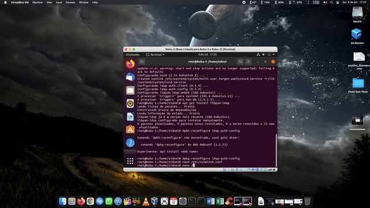
Task: Open the Machine menu
Action: coord(37,2)
